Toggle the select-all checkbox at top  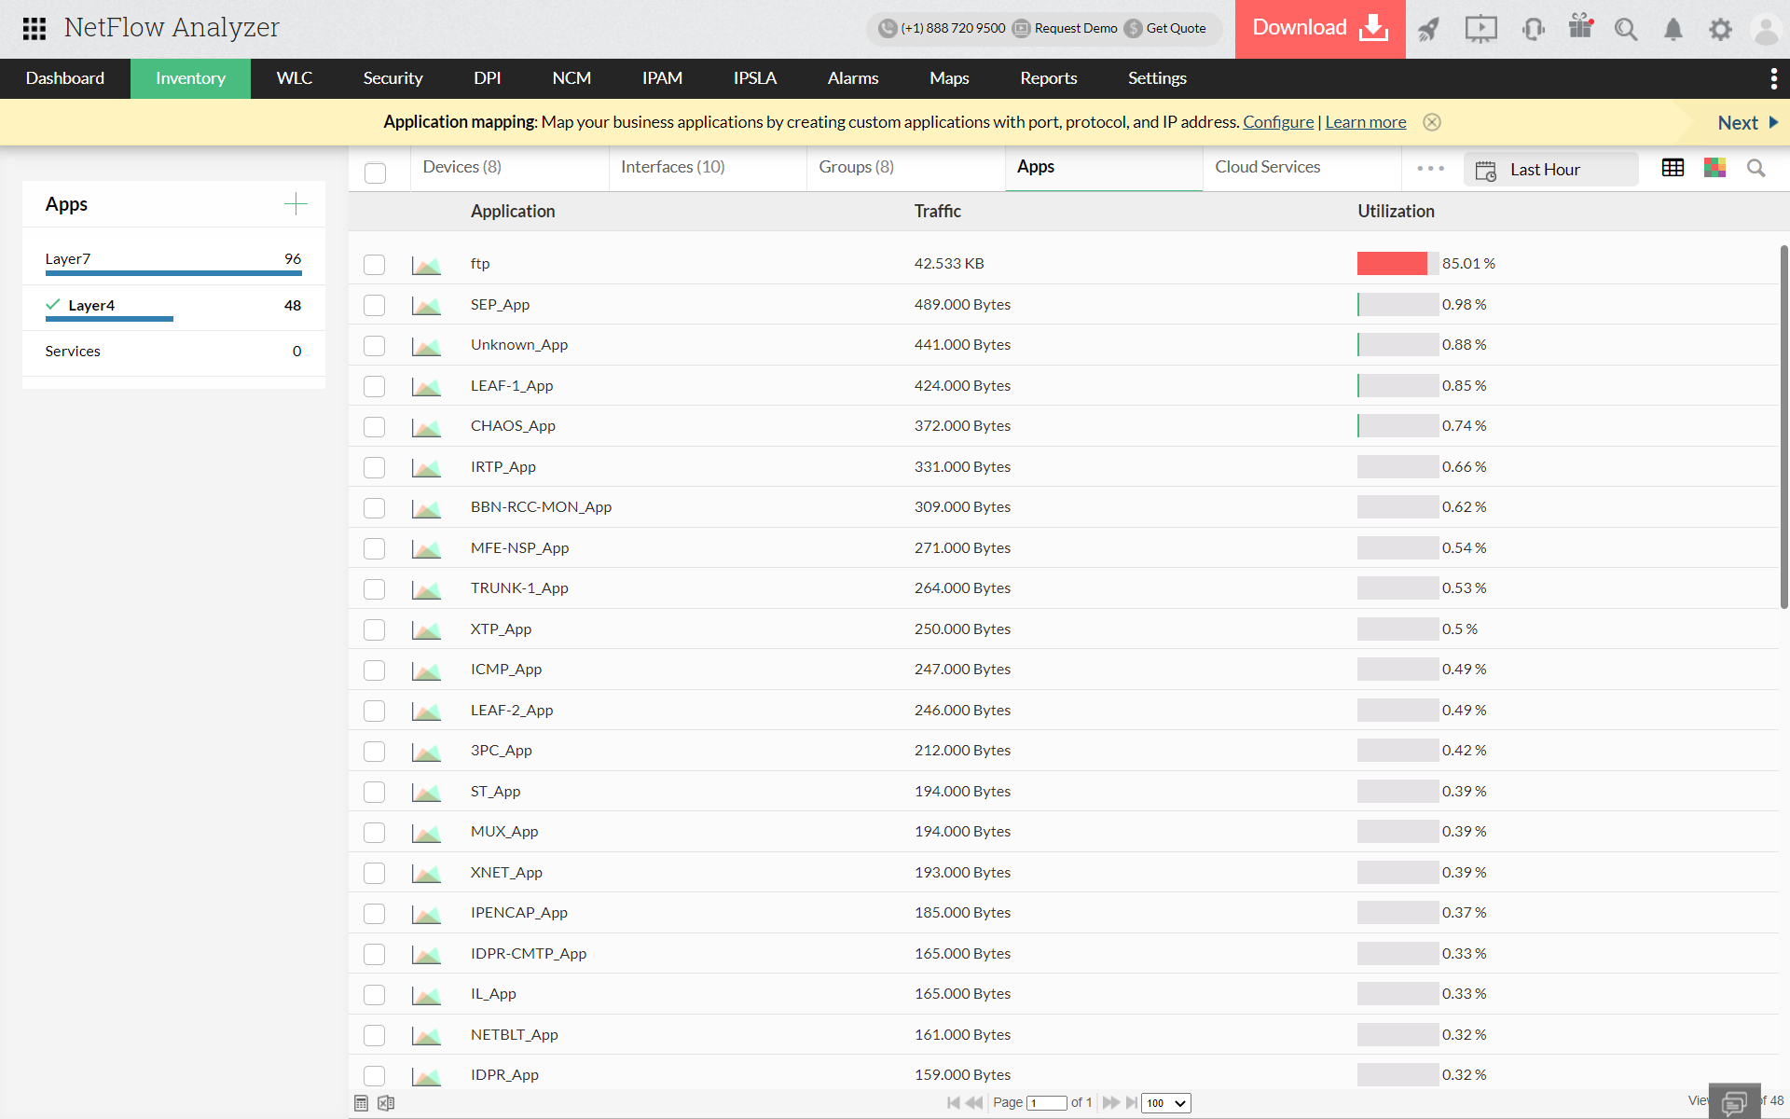coord(375,168)
